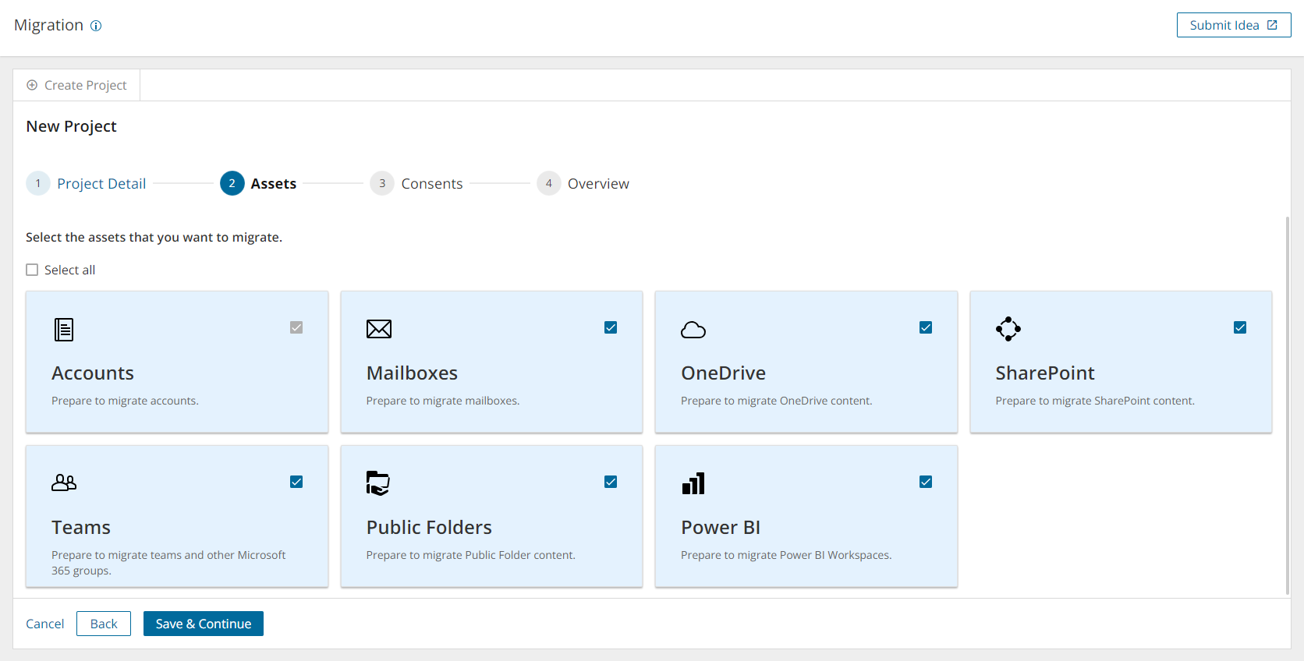This screenshot has width=1304, height=661.
Task: Click the SharePoint nodes icon
Action: coord(1008,329)
